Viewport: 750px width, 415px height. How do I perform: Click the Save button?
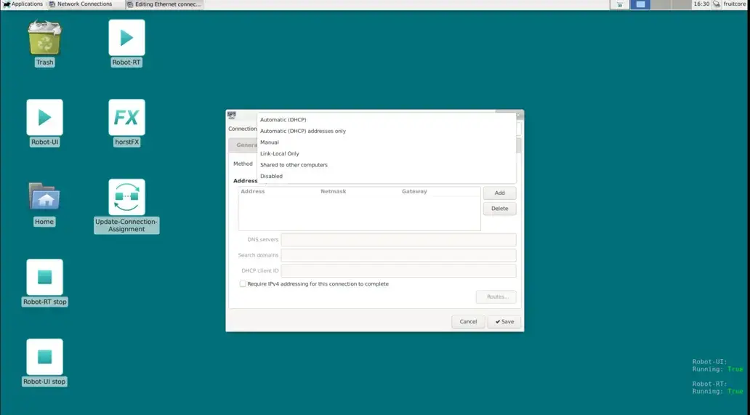[504, 321]
